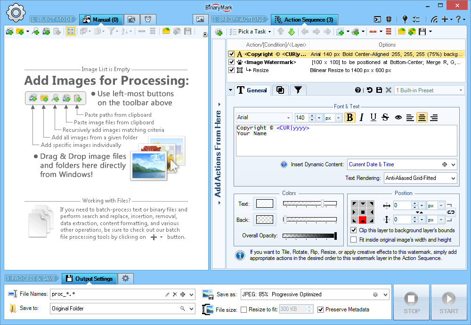Move action up with gray up arrow

tap(281, 32)
